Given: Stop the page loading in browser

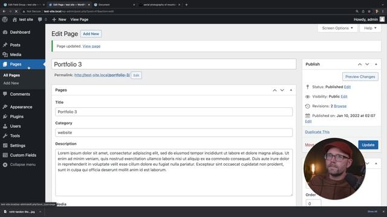Looking at the screenshot, I should tap(16, 11).
